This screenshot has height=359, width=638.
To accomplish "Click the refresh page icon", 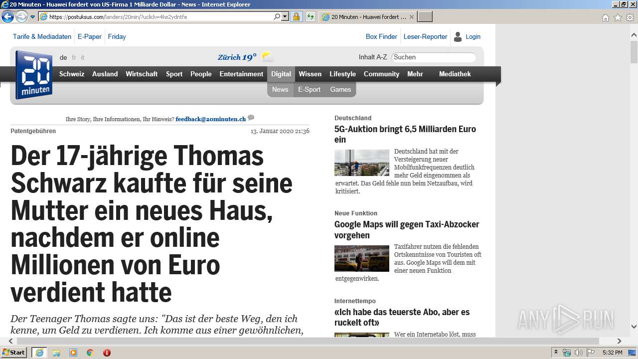I will tap(311, 17).
